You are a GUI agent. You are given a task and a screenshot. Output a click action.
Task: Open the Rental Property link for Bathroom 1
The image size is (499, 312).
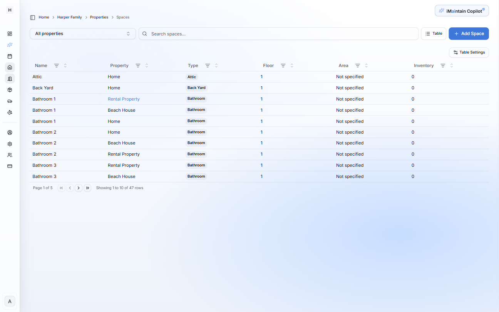click(x=124, y=99)
